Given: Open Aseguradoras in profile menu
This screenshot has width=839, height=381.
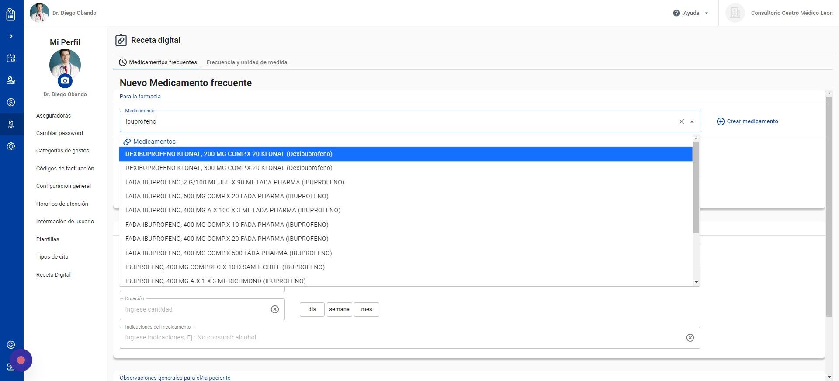Looking at the screenshot, I should click(53, 116).
